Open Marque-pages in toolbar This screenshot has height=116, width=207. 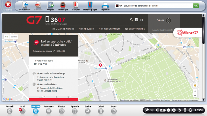pos(90,5)
